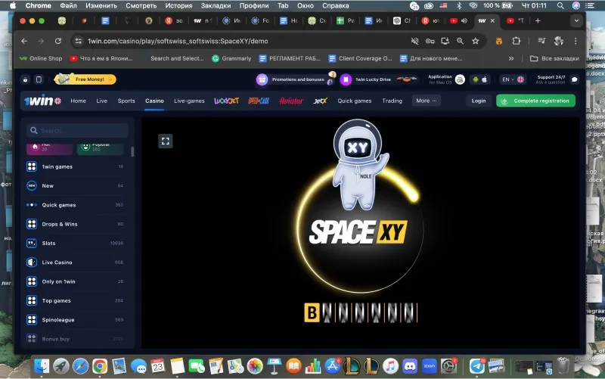
Task: Expand the tab search dropdown arrow
Action: point(576,21)
